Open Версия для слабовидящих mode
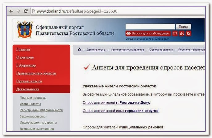The image size is (212, 138). pos(148,34)
